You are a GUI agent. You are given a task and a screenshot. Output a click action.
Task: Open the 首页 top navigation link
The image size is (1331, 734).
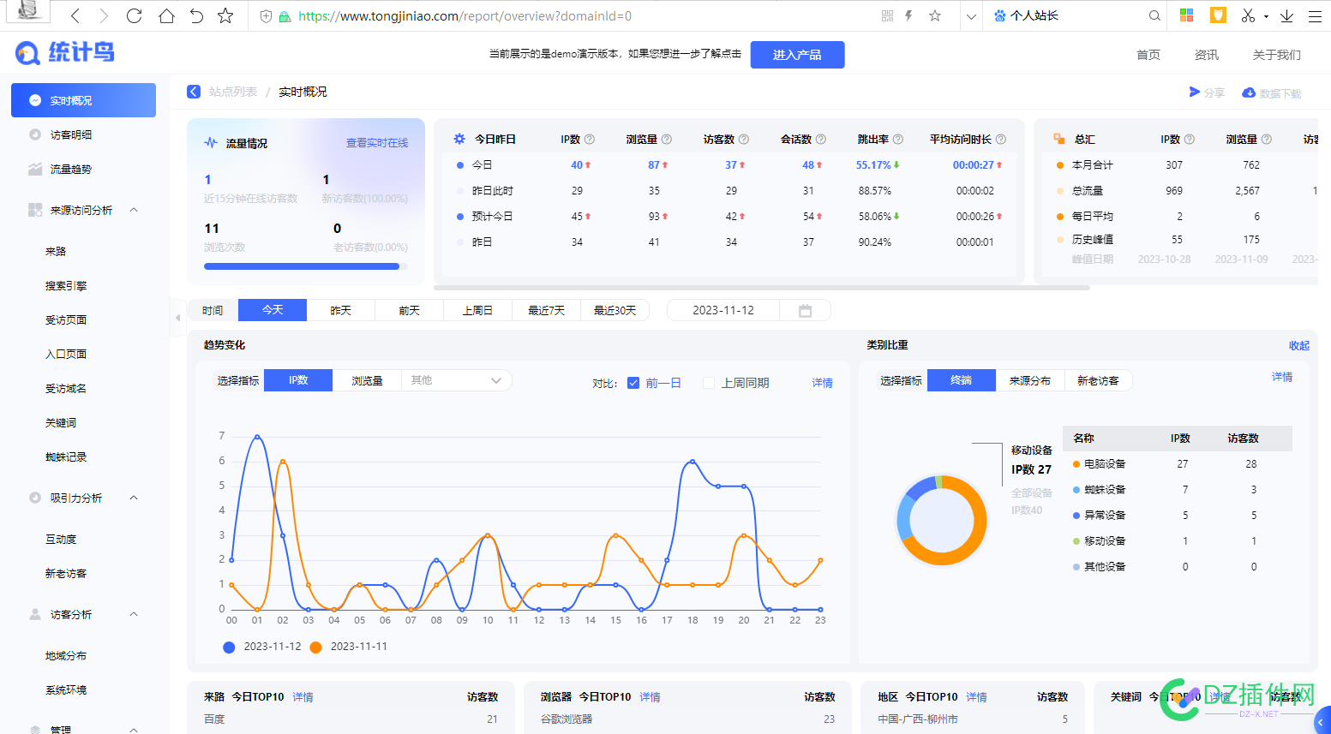click(x=1148, y=55)
